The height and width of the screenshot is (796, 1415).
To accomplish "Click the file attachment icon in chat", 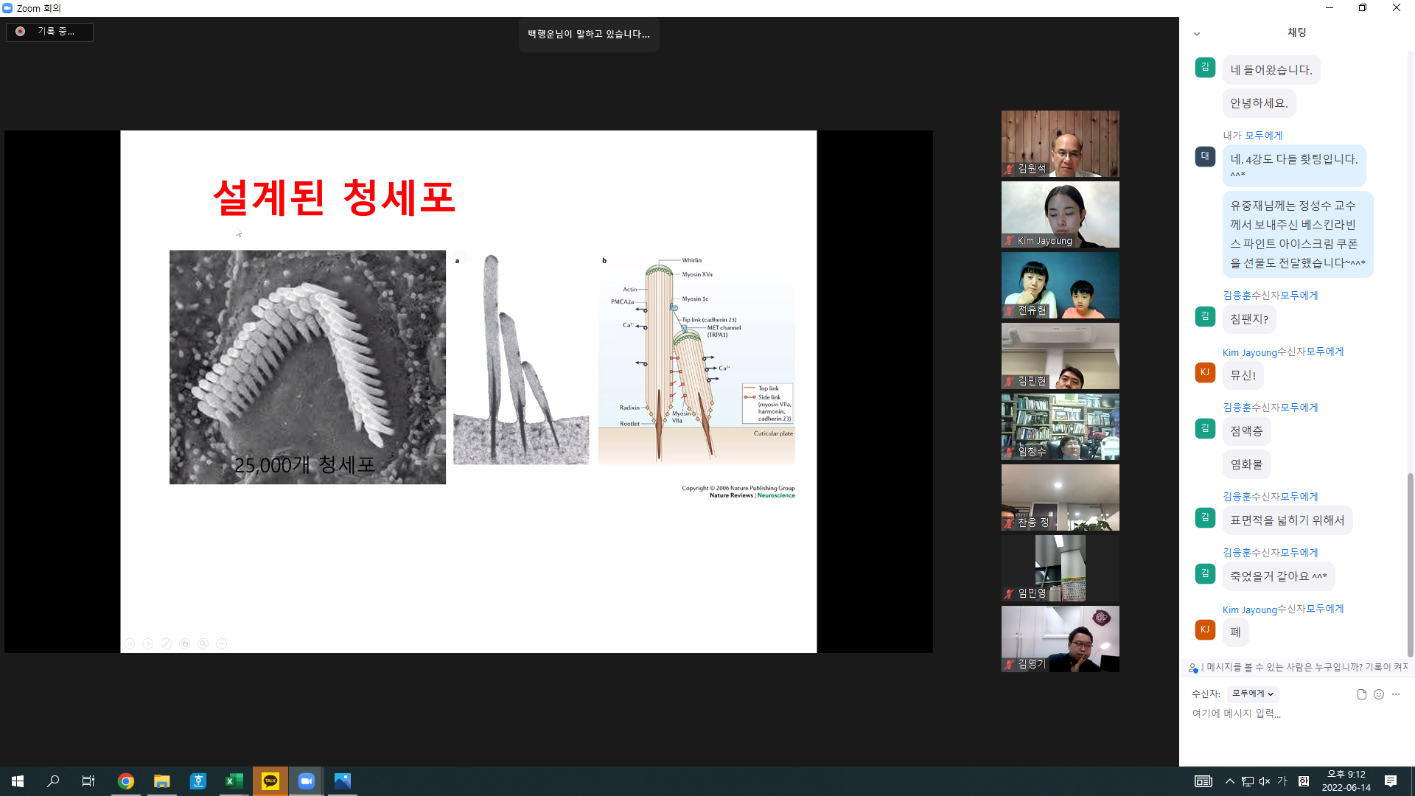I will click(x=1361, y=694).
